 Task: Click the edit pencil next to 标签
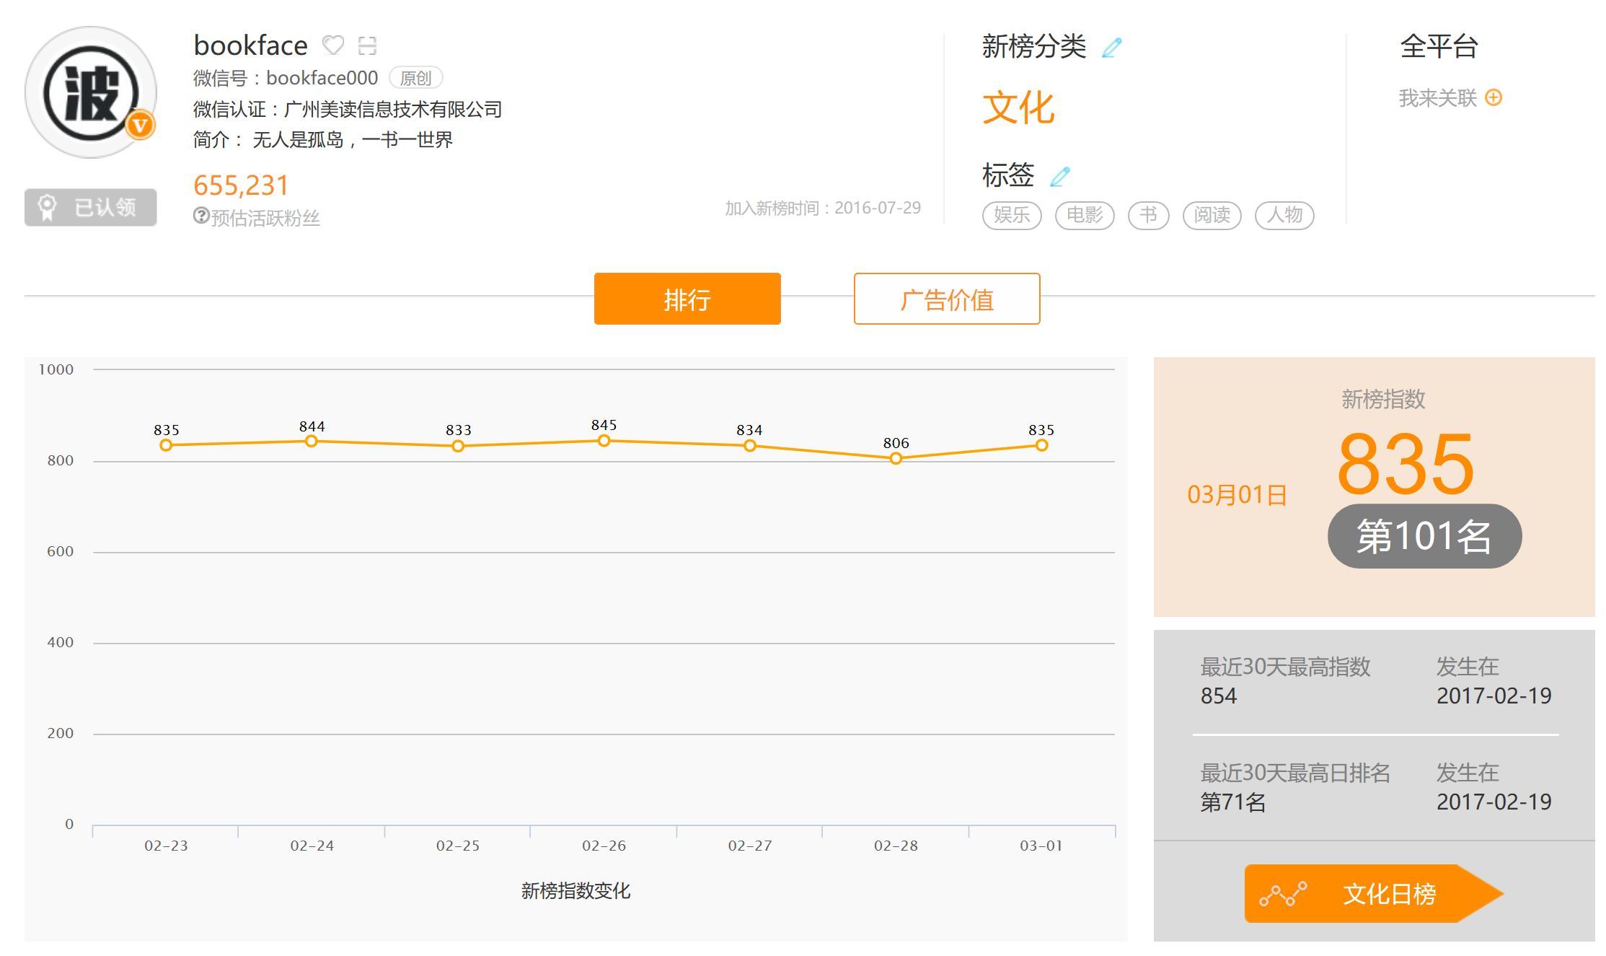click(1059, 177)
